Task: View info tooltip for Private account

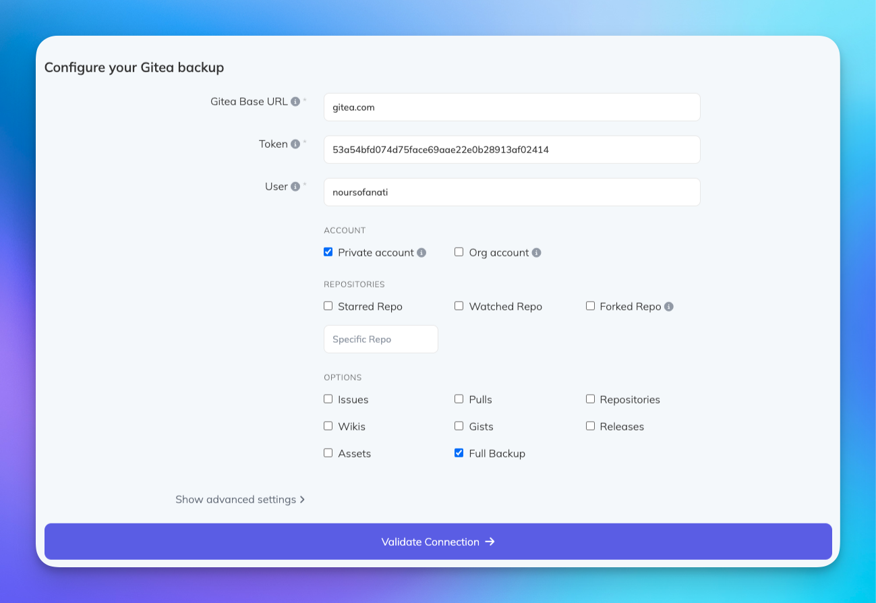Action: (421, 252)
